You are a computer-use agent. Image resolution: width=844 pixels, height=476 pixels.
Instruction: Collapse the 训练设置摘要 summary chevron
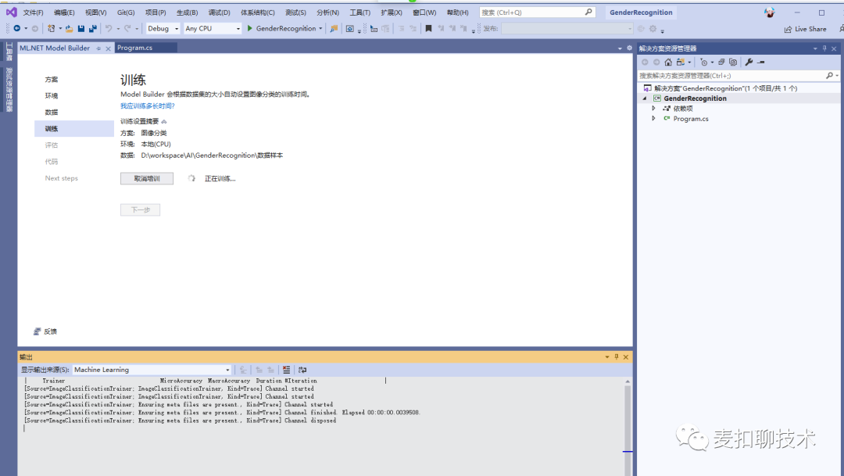tap(164, 122)
